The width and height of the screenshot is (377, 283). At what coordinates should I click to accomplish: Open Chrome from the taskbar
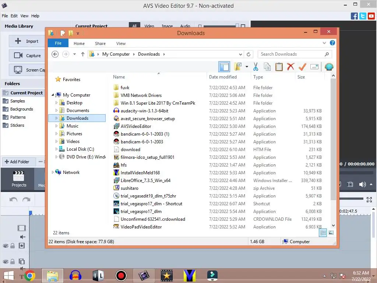(29, 276)
